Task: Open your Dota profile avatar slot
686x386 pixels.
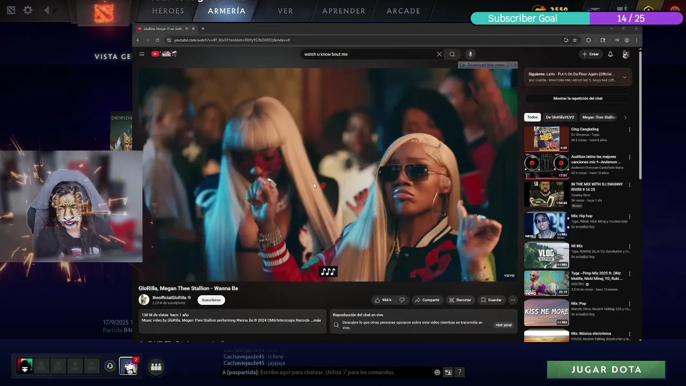Action: coord(25,366)
